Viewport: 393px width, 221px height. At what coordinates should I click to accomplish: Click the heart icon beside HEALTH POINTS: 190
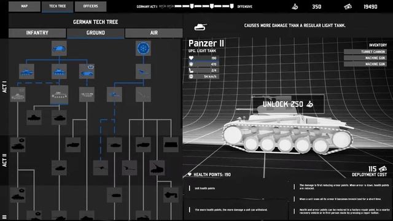[190, 174]
